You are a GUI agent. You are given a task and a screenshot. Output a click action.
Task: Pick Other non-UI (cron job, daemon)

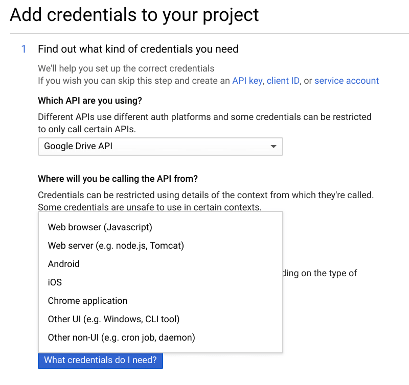point(161,338)
